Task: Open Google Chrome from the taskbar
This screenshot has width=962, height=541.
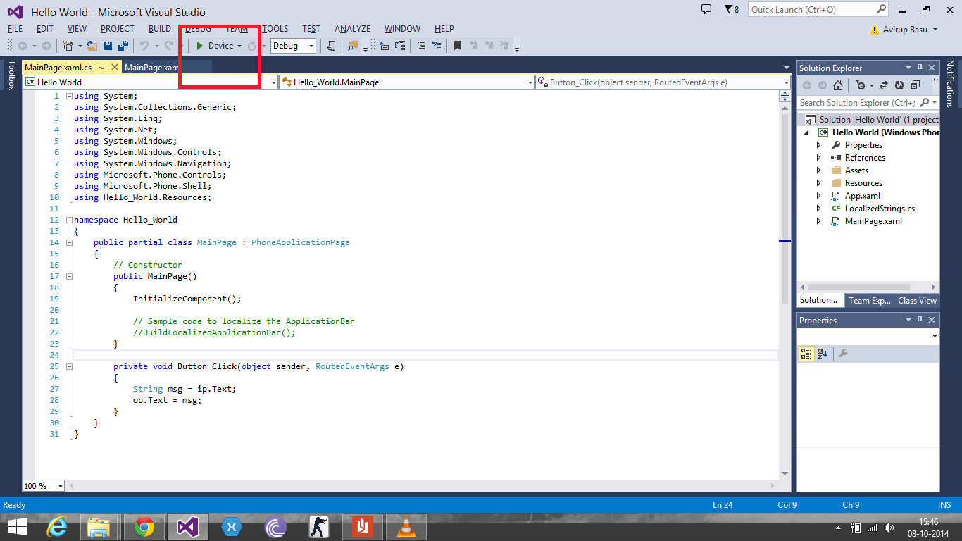Action: coord(144,527)
